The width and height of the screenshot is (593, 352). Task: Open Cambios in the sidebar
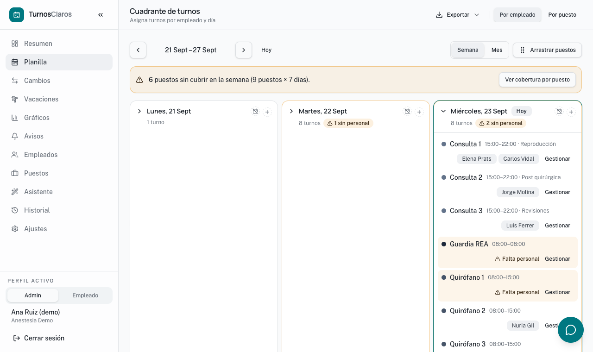coord(59,81)
